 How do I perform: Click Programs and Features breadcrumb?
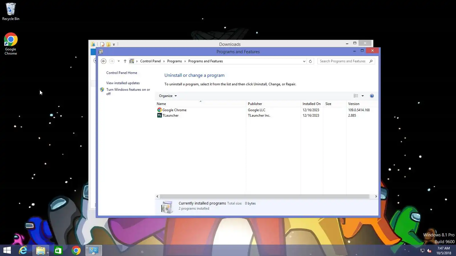tap(205, 61)
